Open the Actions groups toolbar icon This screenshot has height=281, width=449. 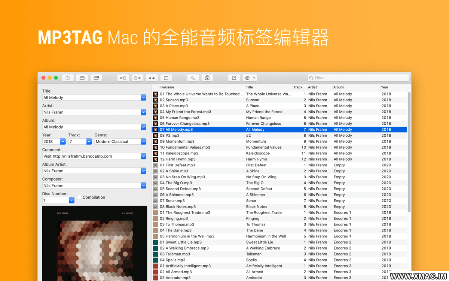[207, 78]
